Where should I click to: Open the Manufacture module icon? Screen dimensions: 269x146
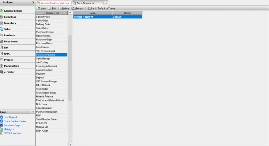pos(2,66)
